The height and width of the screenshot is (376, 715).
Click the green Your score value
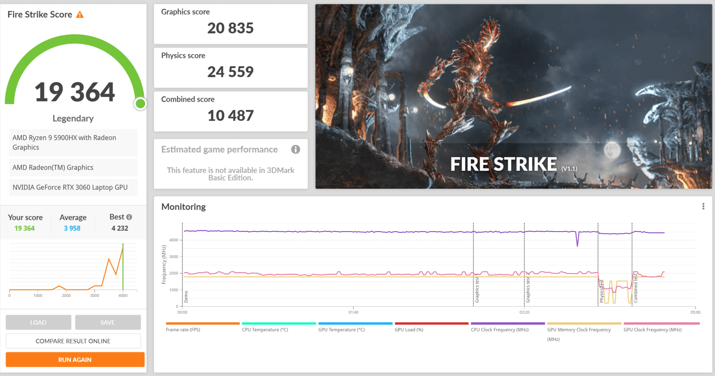tap(25, 228)
